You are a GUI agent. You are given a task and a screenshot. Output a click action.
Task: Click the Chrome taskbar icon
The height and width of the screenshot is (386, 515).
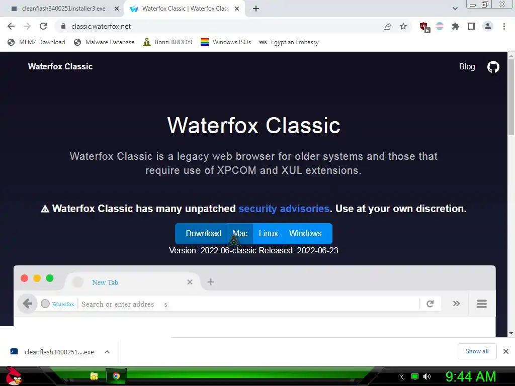pyautogui.click(x=116, y=376)
